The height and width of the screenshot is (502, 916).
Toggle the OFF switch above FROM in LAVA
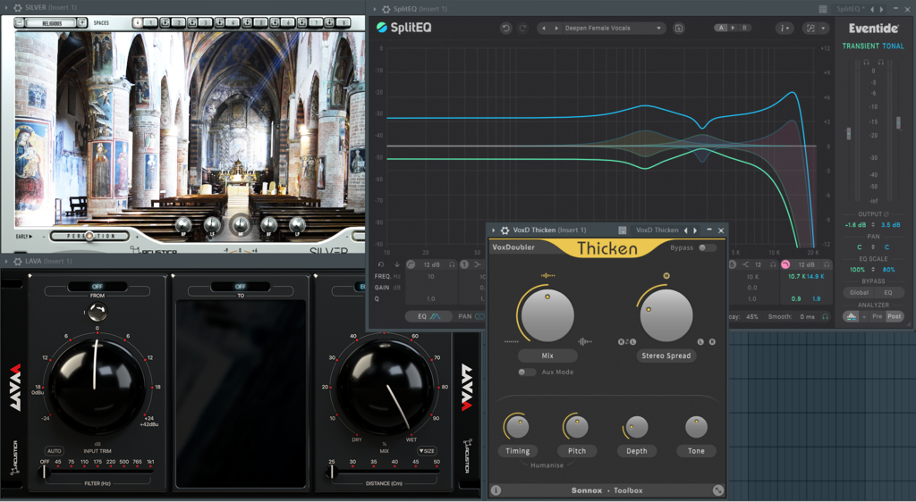[98, 286]
